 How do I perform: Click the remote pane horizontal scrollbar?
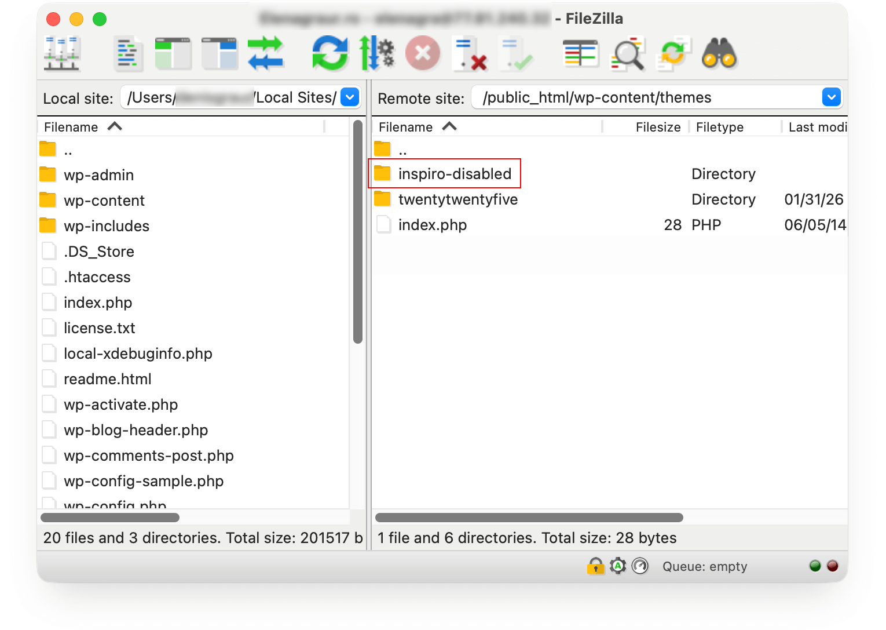click(529, 518)
